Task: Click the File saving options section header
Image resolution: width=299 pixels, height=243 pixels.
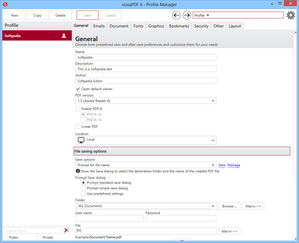Action: pos(182,151)
